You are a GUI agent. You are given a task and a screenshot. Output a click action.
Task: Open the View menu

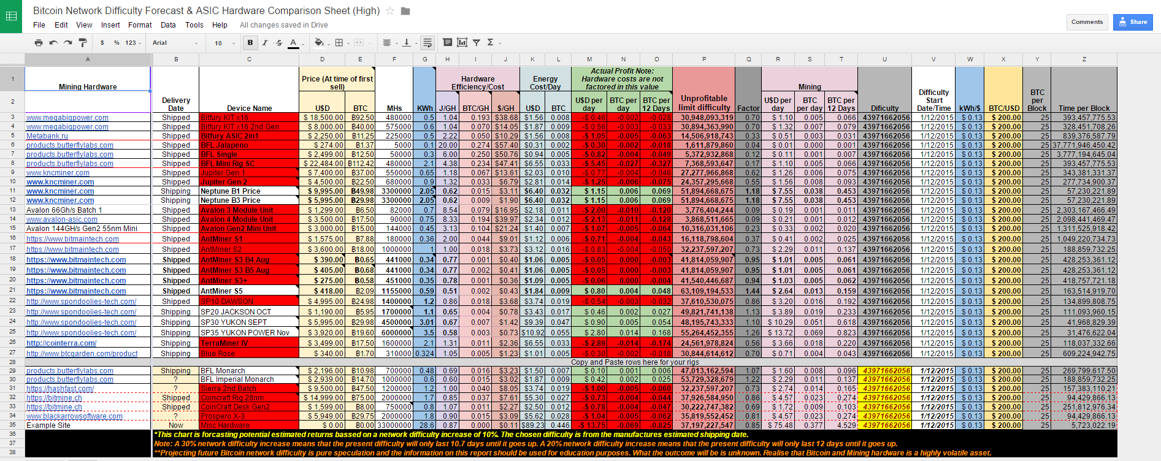point(84,25)
